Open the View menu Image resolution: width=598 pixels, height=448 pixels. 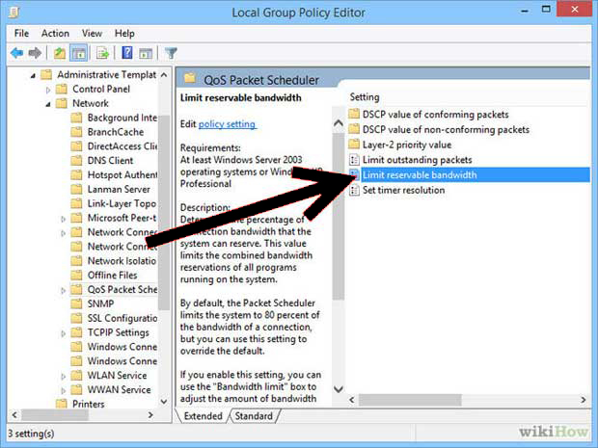pos(93,33)
